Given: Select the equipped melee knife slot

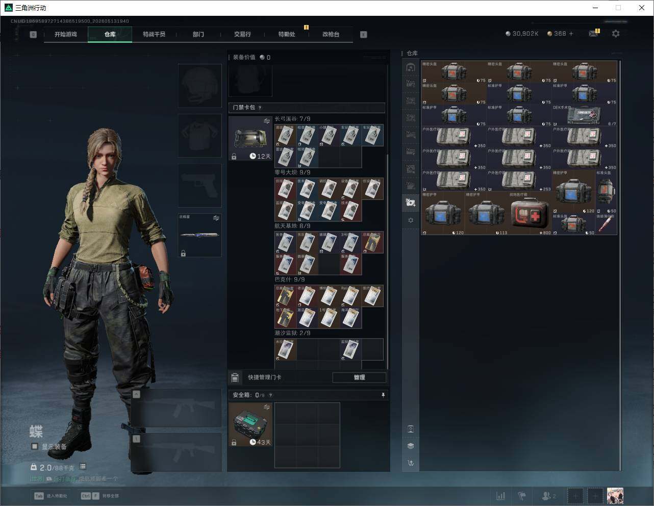Looking at the screenshot, I should click(x=199, y=235).
